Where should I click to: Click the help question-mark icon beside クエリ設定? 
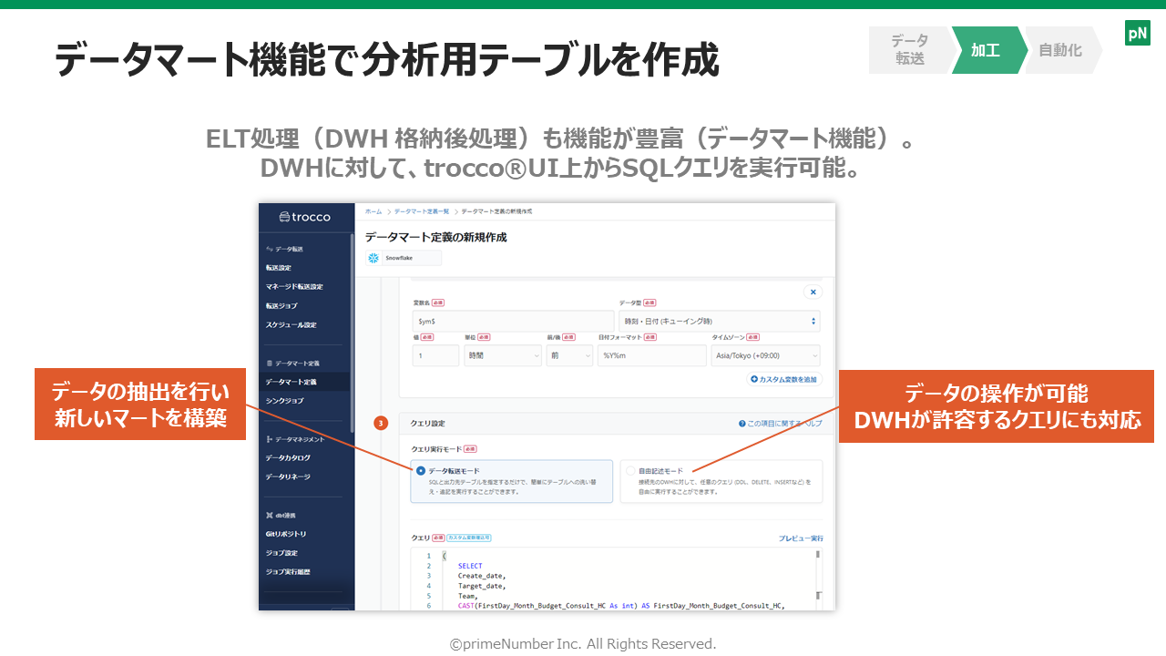pos(742,424)
